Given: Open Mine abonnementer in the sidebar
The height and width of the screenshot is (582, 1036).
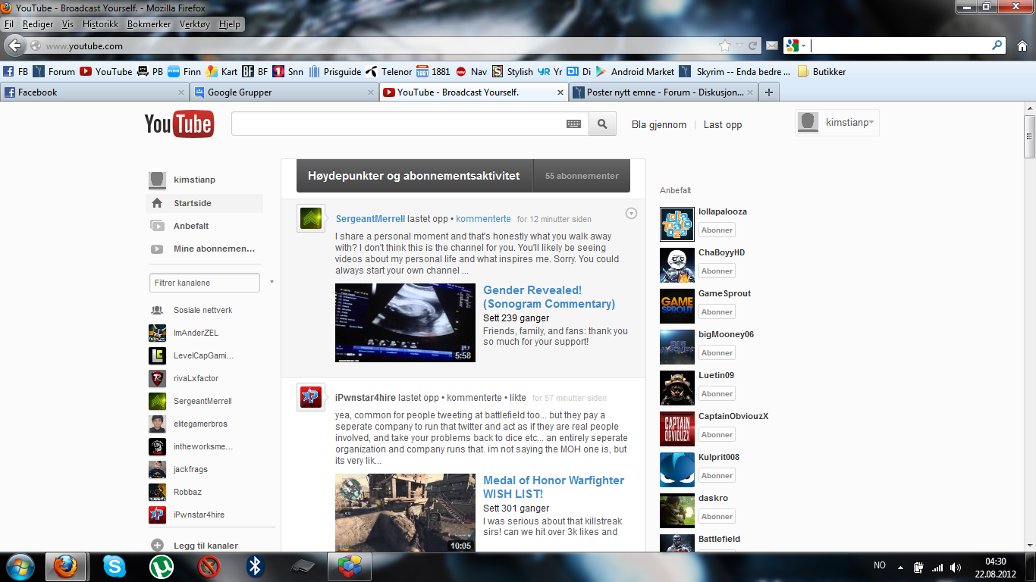Looking at the screenshot, I should pos(214,249).
